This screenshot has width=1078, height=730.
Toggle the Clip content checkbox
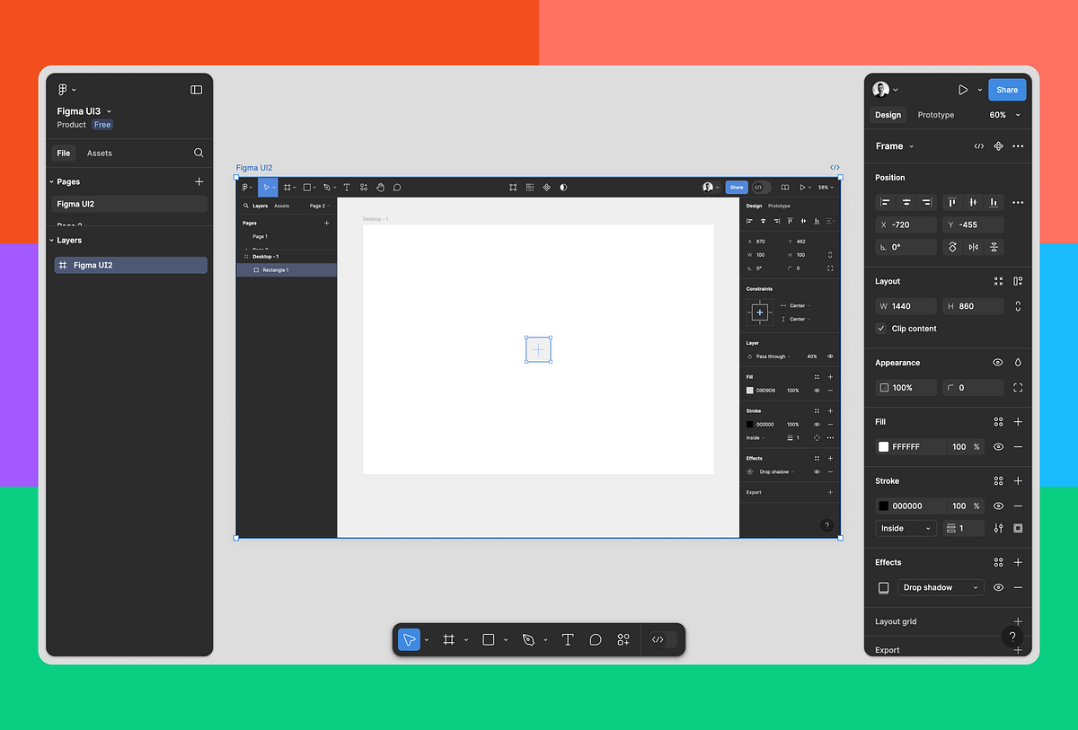(x=880, y=329)
